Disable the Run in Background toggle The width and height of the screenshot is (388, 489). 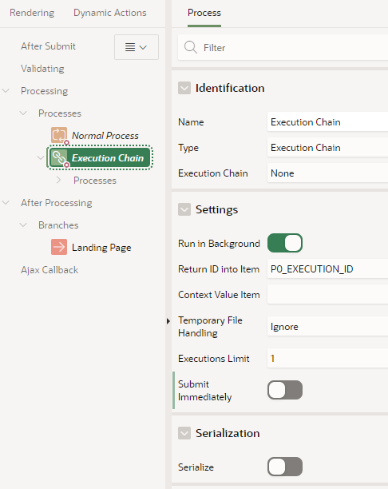[285, 243]
